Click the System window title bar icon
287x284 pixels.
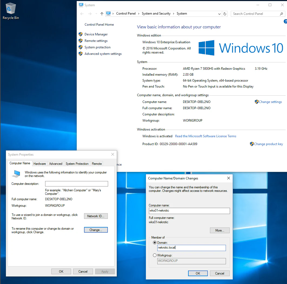(x=81, y=5)
